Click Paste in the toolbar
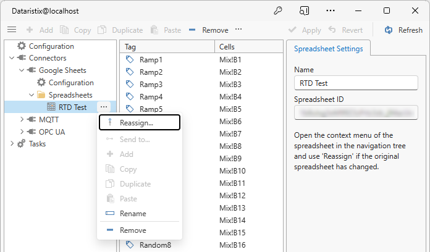 [x=166, y=30]
